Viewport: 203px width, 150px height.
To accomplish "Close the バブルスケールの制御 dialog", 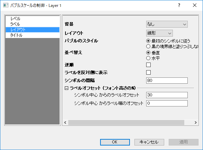I will pos(195,5).
